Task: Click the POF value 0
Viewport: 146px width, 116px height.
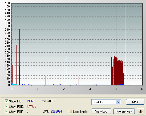Action: pyautogui.click(x=27, y=111)
